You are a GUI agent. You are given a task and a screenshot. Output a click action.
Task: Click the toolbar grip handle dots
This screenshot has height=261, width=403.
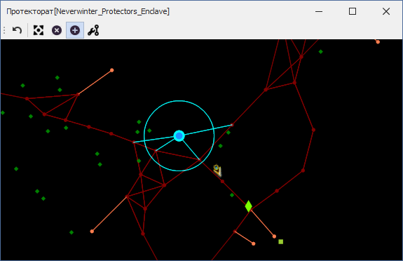click(x=4, y=30)
